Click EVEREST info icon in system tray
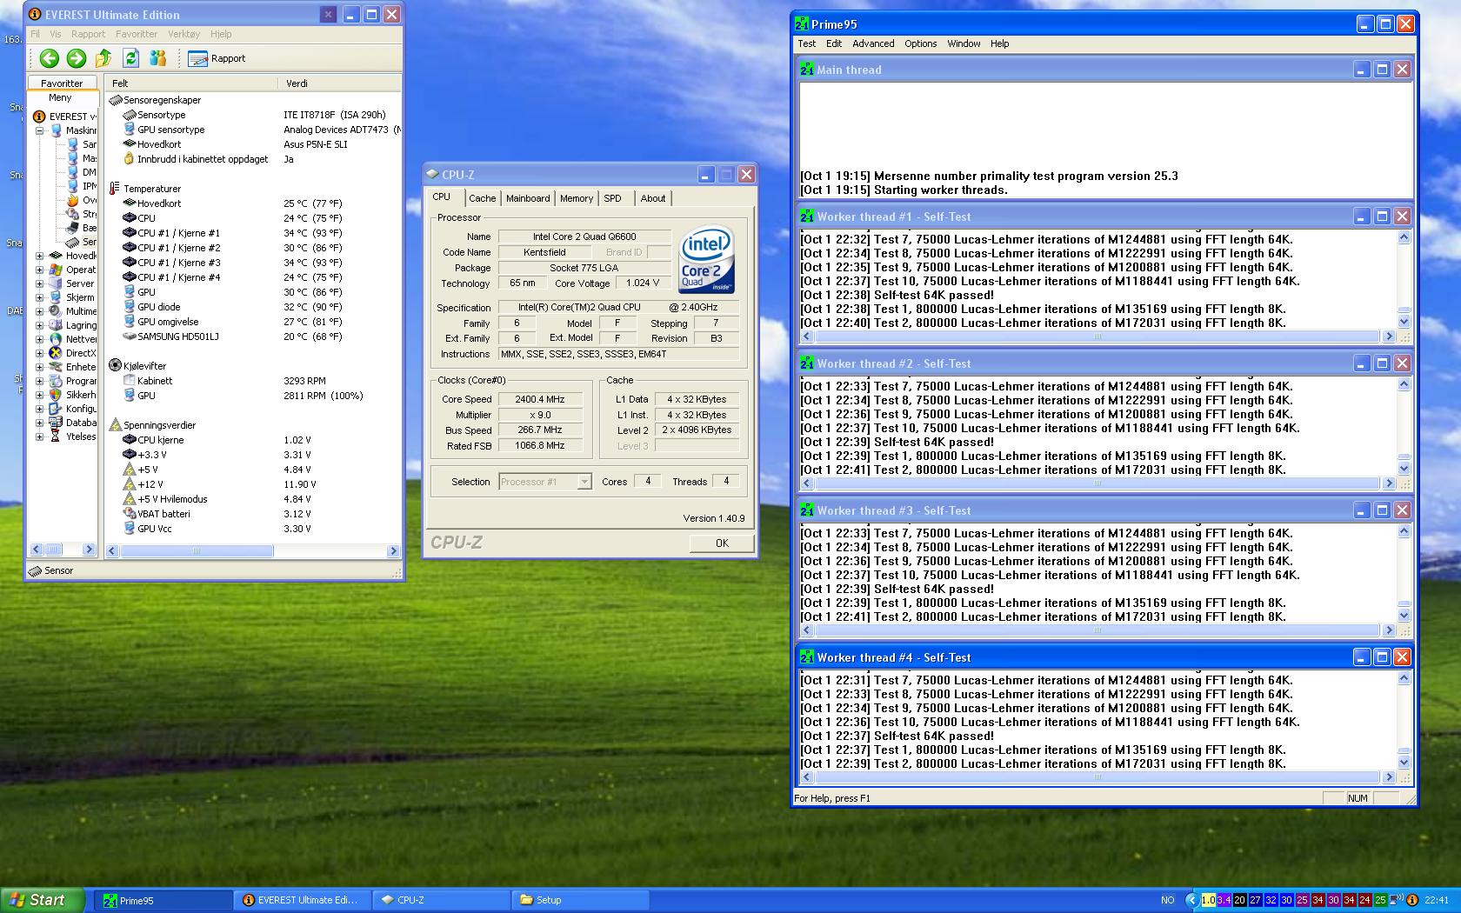1461x913 pixels. pos(1412,900)
